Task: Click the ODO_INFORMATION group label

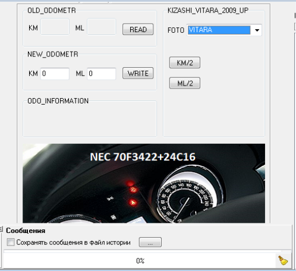Action: 58,101
